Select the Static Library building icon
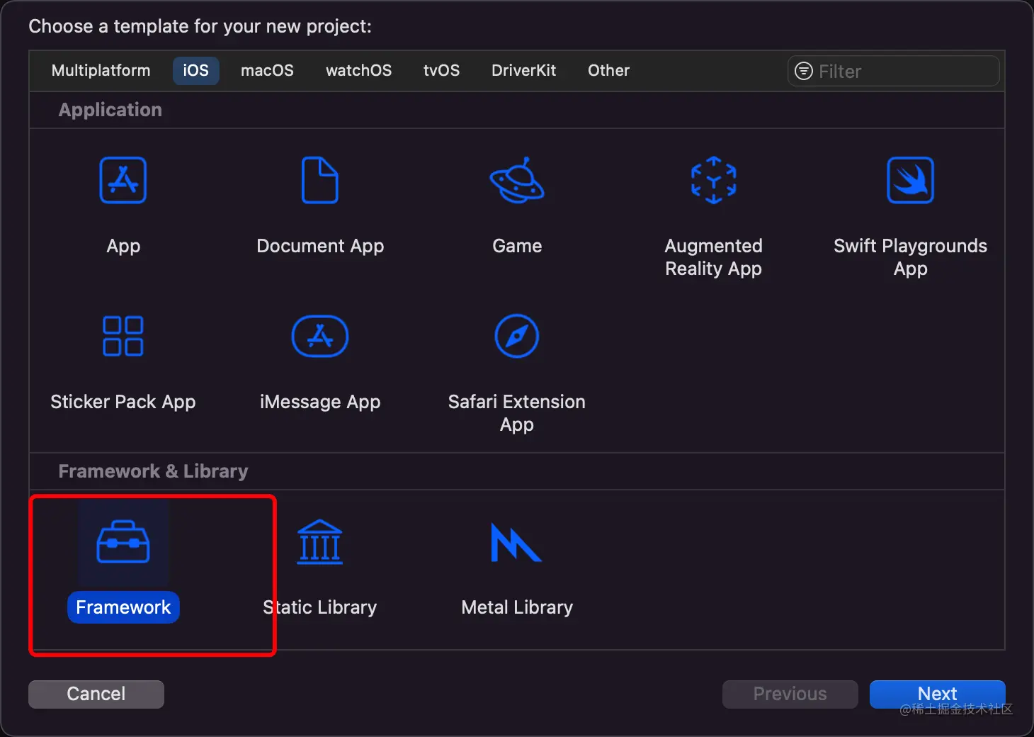The height and width of the screenshot is (737, 1034). 320,541
